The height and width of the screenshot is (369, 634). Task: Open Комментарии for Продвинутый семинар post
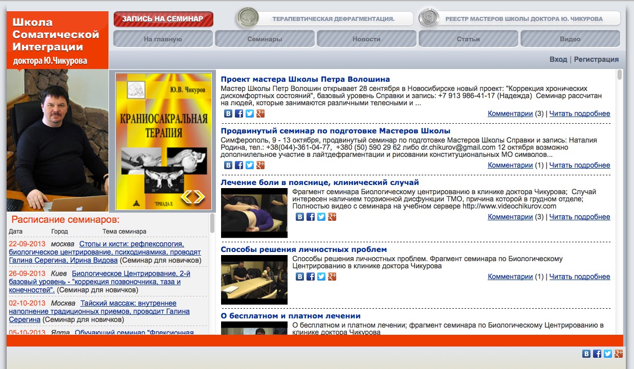[510, 165]
